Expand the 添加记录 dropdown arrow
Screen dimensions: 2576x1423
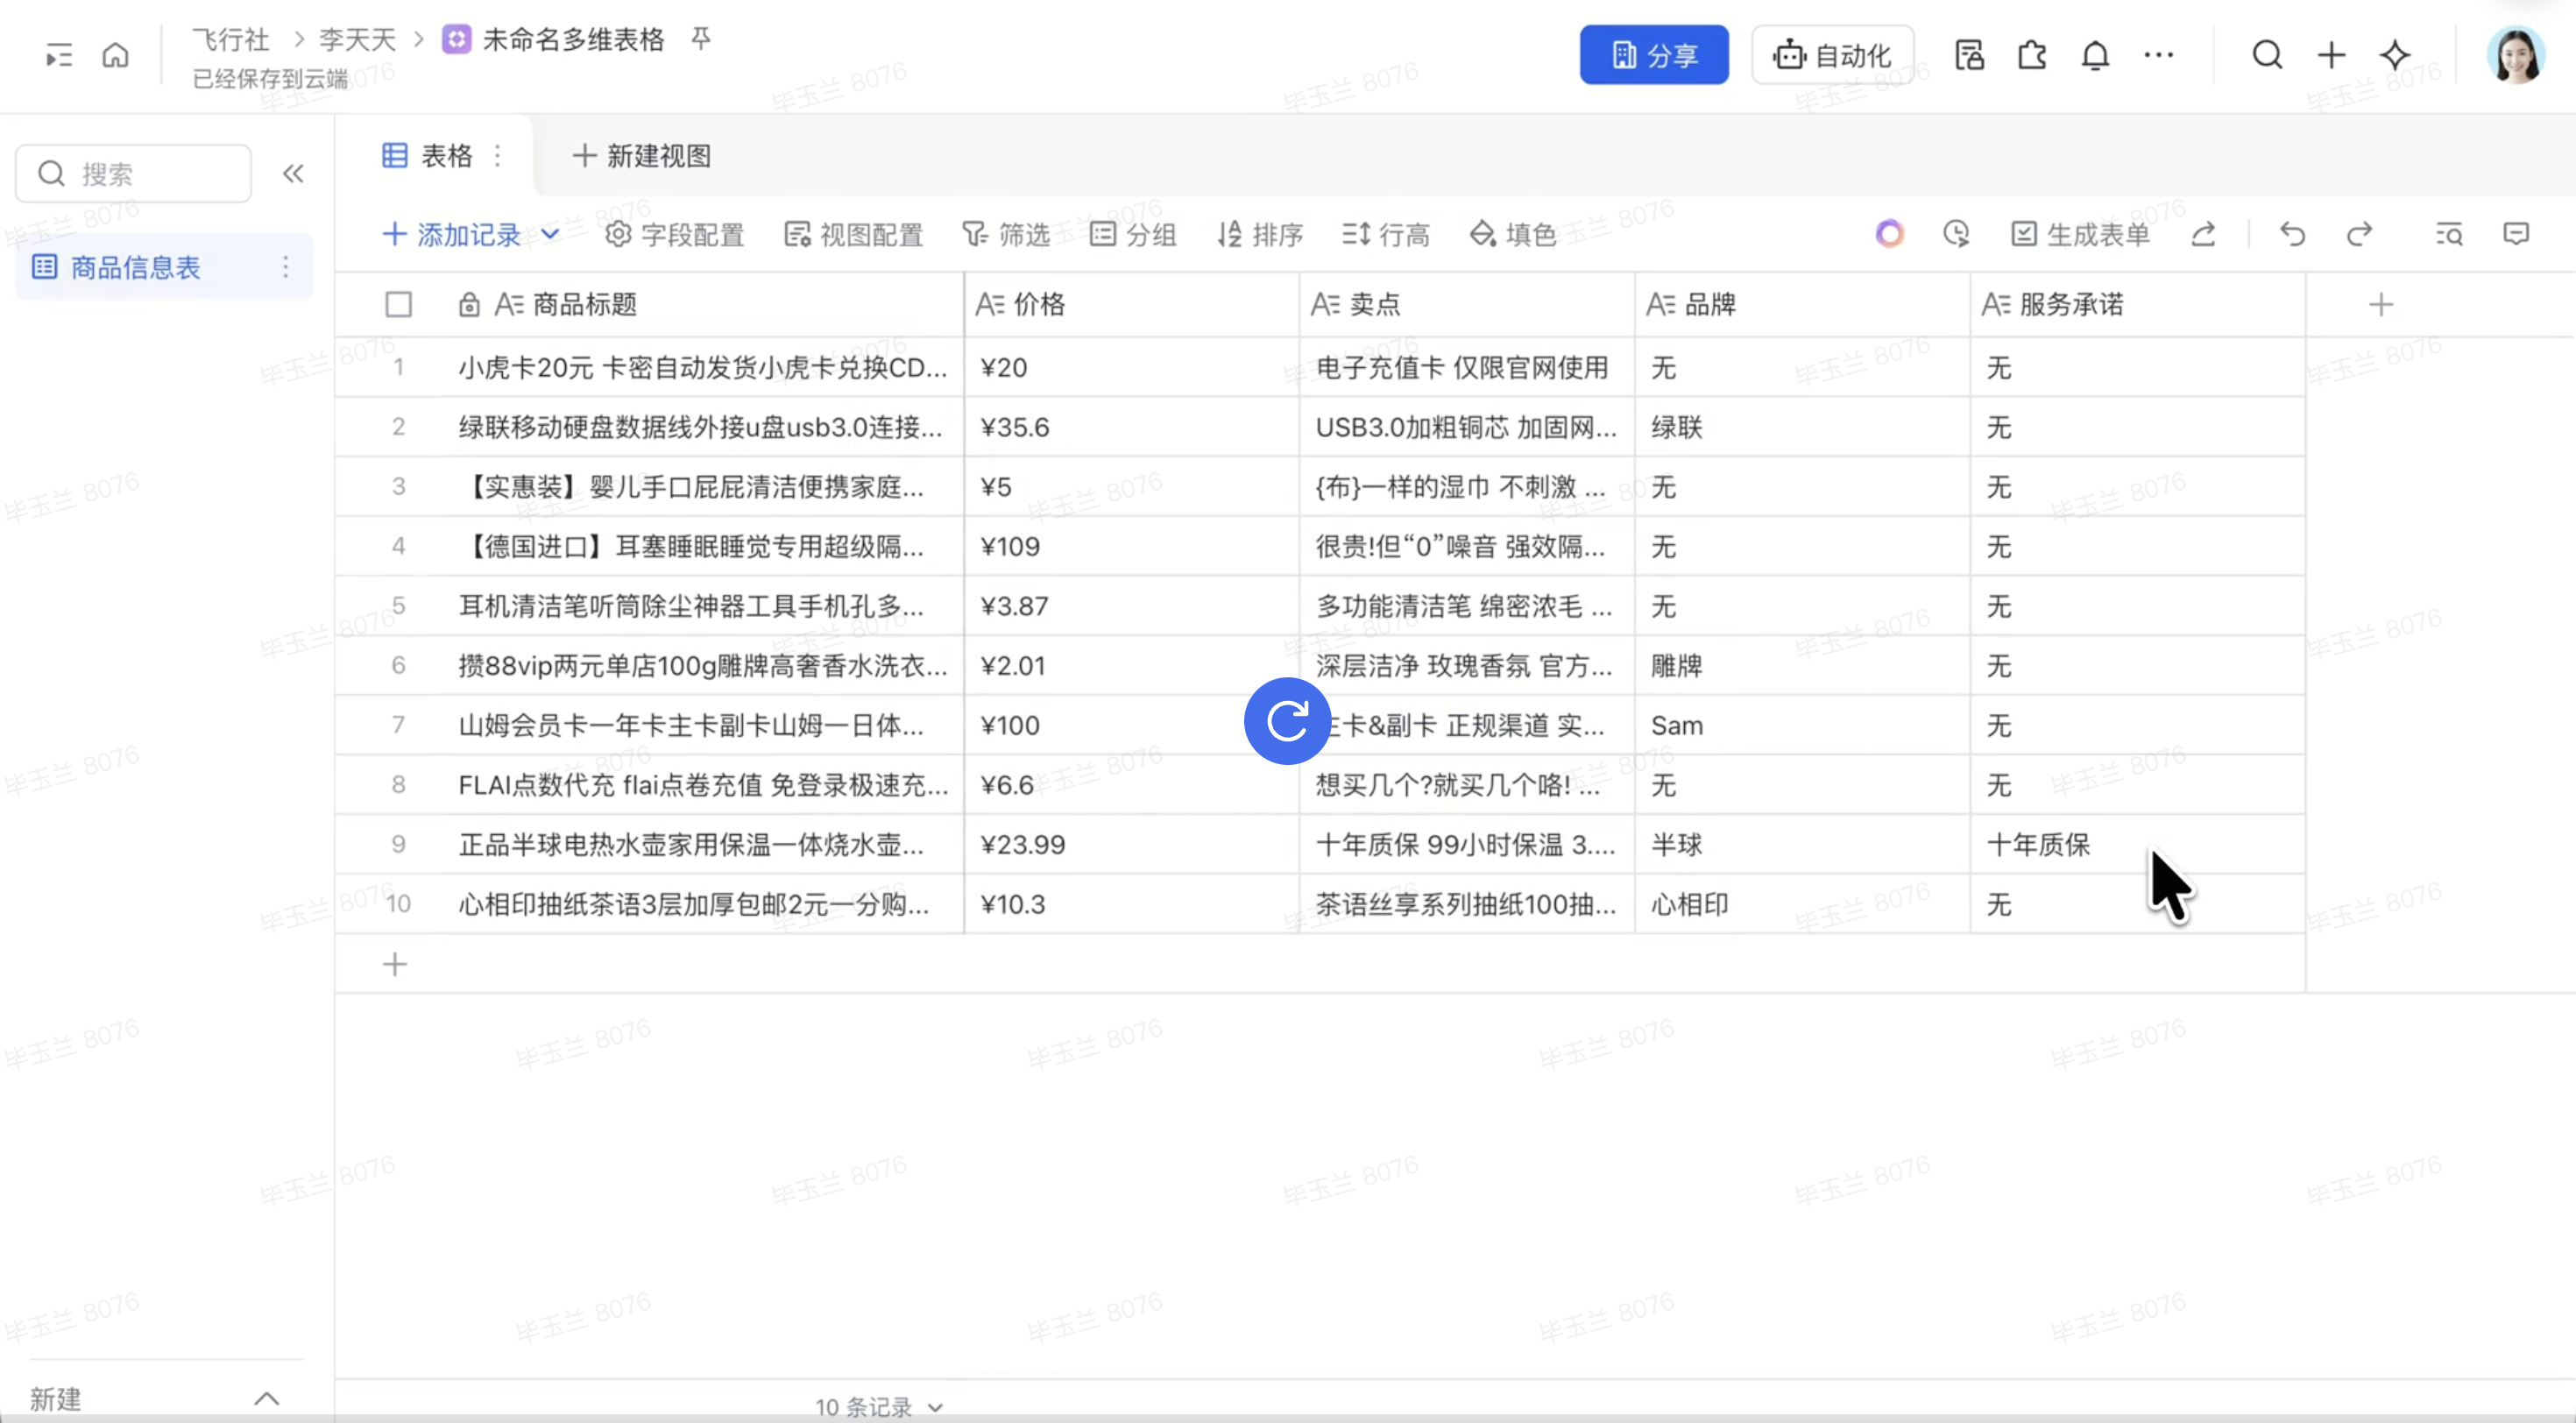[550, 235]
